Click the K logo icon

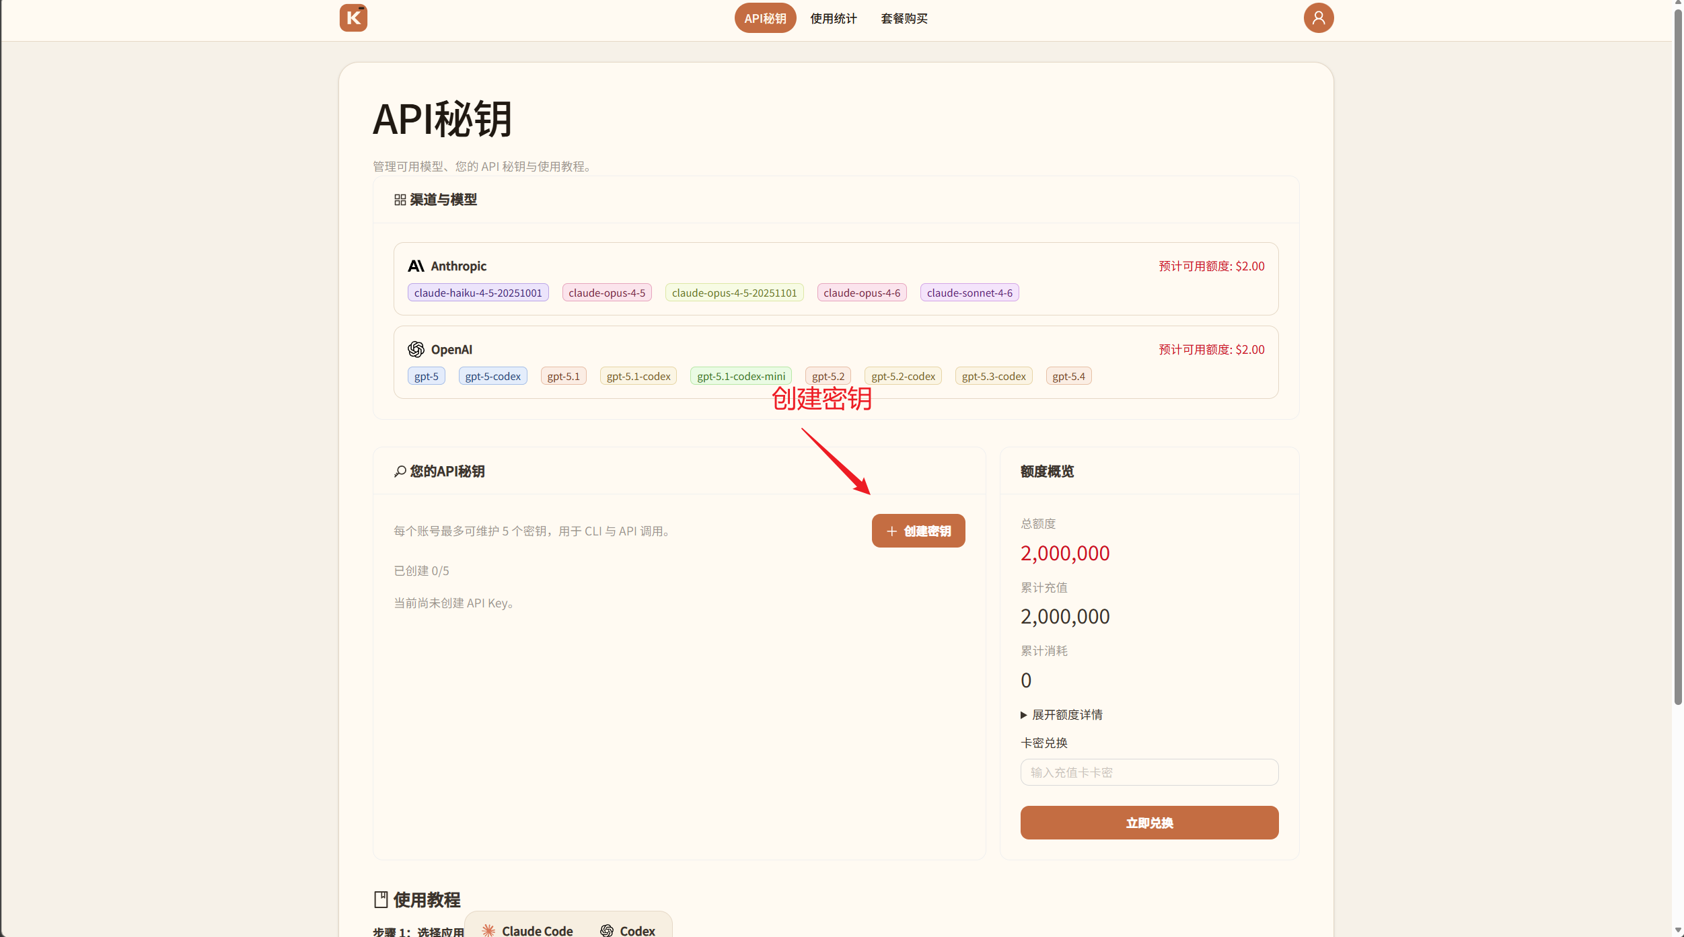coord(353,18)
